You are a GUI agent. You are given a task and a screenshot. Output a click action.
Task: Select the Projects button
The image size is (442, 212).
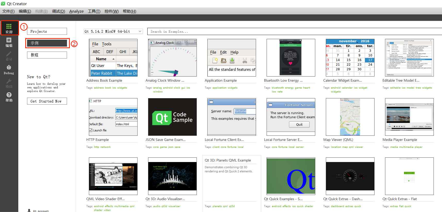pos(47,31)
